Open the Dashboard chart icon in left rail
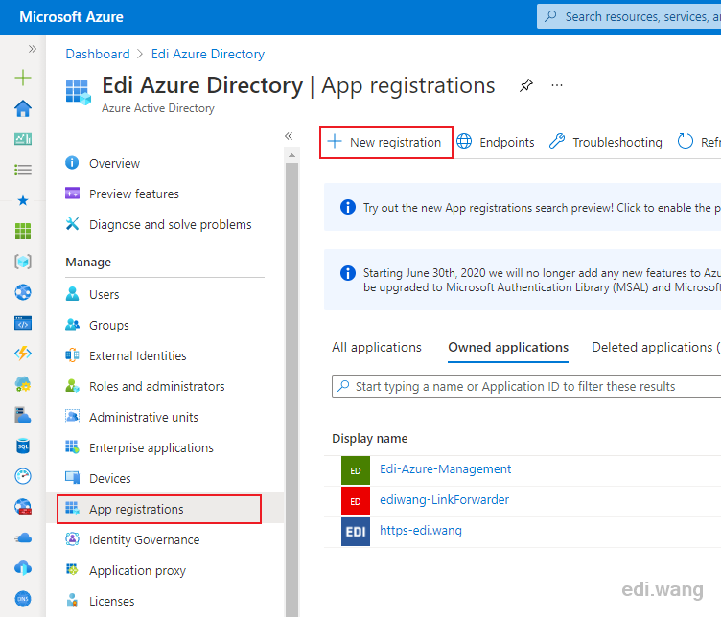Image resolution: width=721 pixels, height=617 pixels. (x=23, y=139)
